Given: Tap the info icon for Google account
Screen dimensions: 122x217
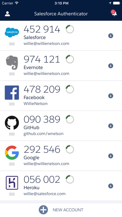Looking at the screenshot, I should (x=111, y=156).
